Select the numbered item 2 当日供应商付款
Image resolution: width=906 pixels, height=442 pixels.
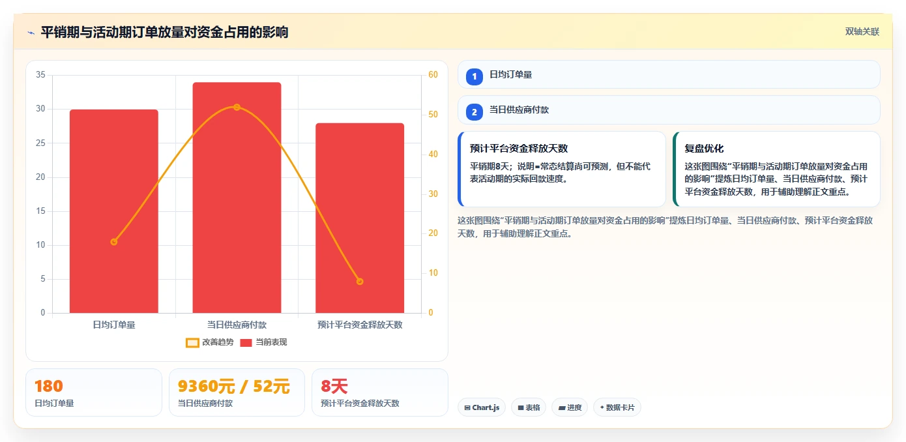tap(669, 110)
